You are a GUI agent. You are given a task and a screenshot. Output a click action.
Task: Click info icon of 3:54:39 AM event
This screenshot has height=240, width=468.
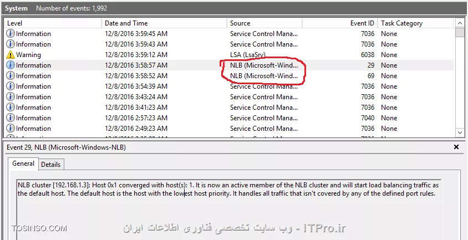point(11,86)
